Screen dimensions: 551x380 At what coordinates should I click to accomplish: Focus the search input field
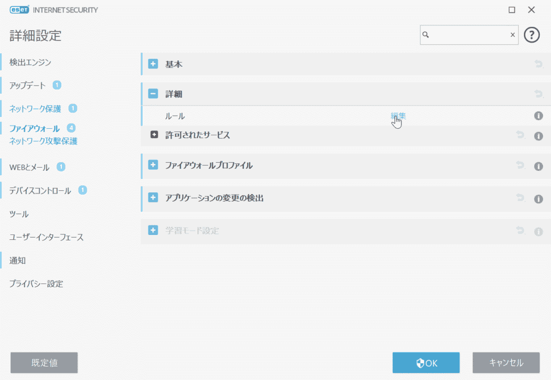(469, 35)
